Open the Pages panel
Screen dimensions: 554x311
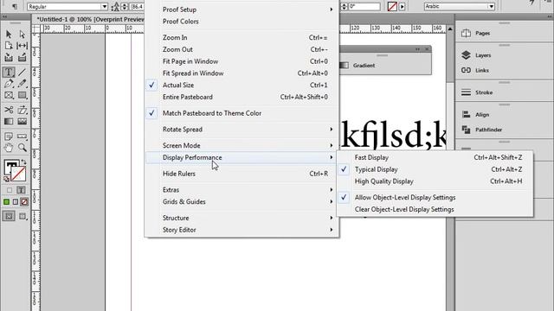483,33
